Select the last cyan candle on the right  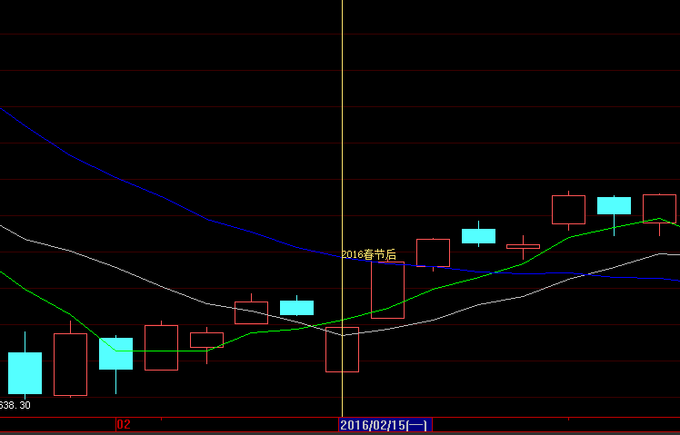614,205
